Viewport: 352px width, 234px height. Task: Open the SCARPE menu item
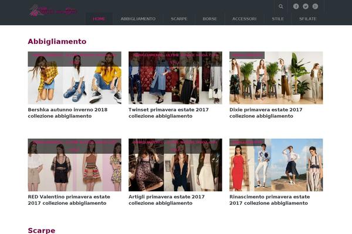179,19
